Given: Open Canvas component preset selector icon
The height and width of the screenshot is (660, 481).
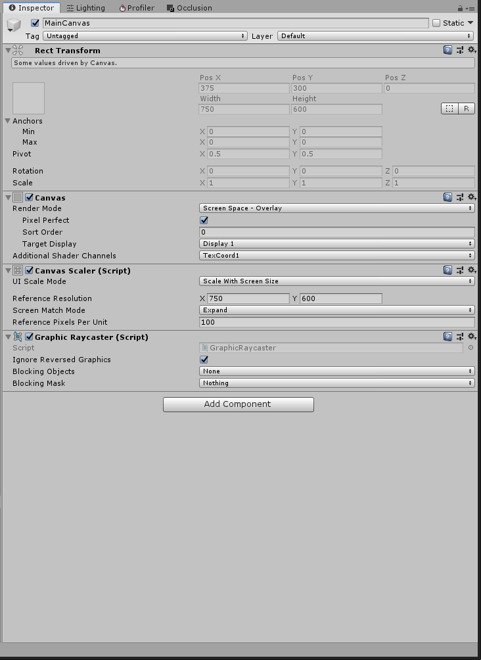Looking at the screenshot, I should point(460,197).
